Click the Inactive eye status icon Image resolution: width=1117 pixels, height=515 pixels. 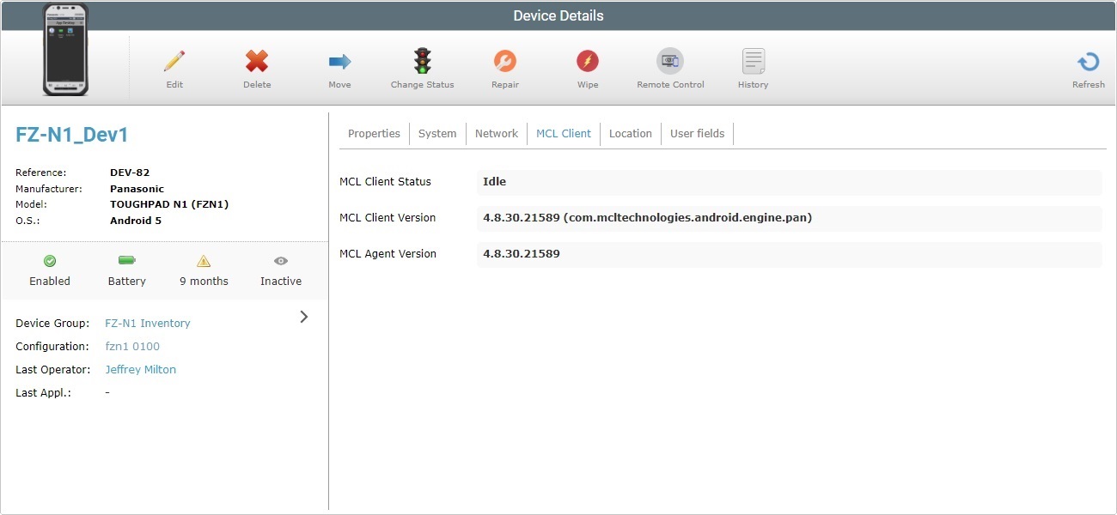281,261
